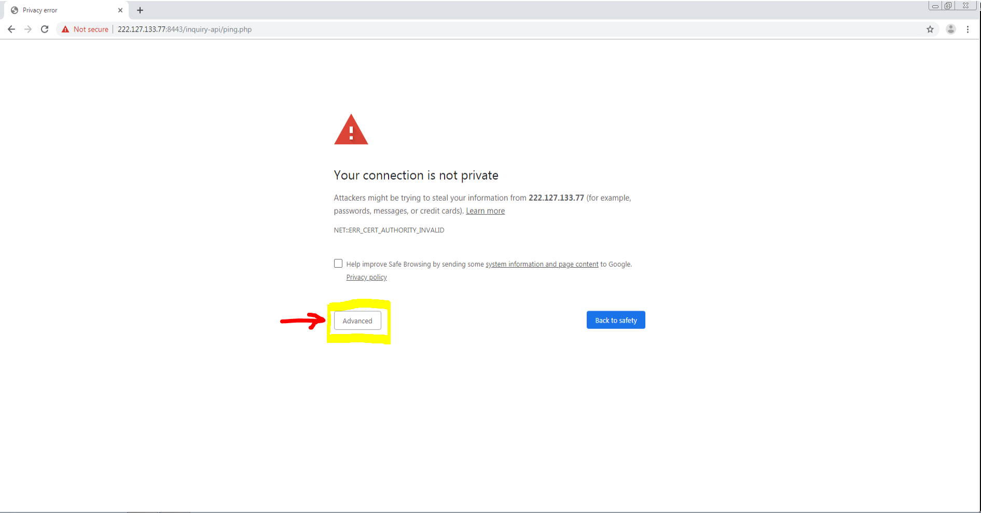
Task: Click the browser forward arrow
Action: click(28, 30)
